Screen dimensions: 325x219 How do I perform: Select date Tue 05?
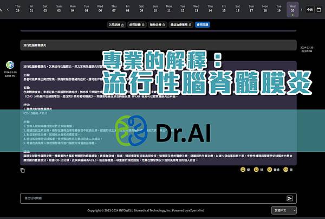[87, 9]
